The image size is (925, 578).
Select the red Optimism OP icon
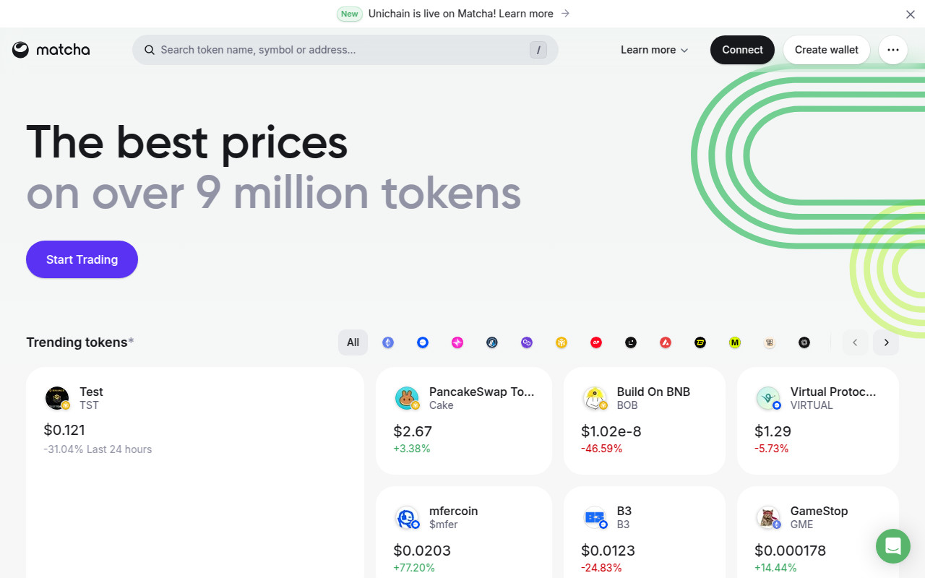(x=596, y=342)
